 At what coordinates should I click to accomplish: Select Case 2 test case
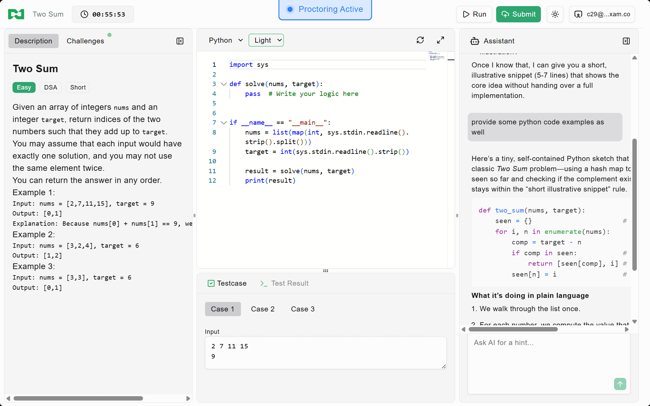click(263, 309)
